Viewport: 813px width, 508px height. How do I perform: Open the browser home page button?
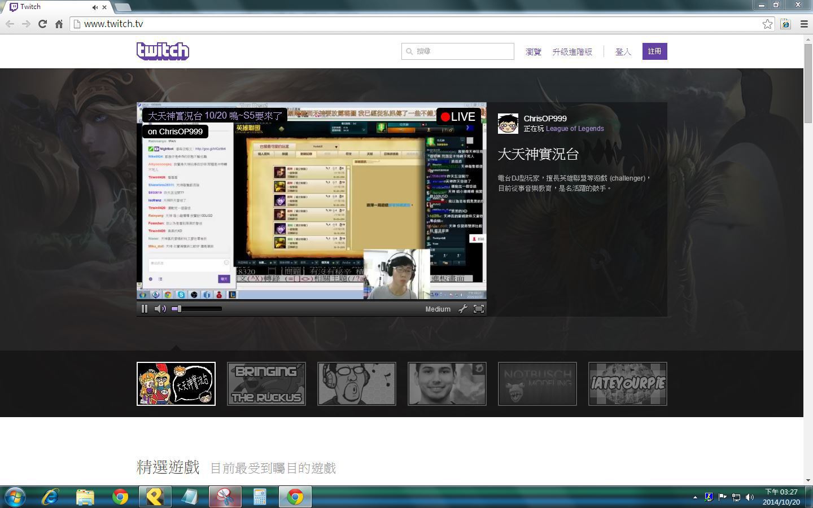(x=59, y=24)
